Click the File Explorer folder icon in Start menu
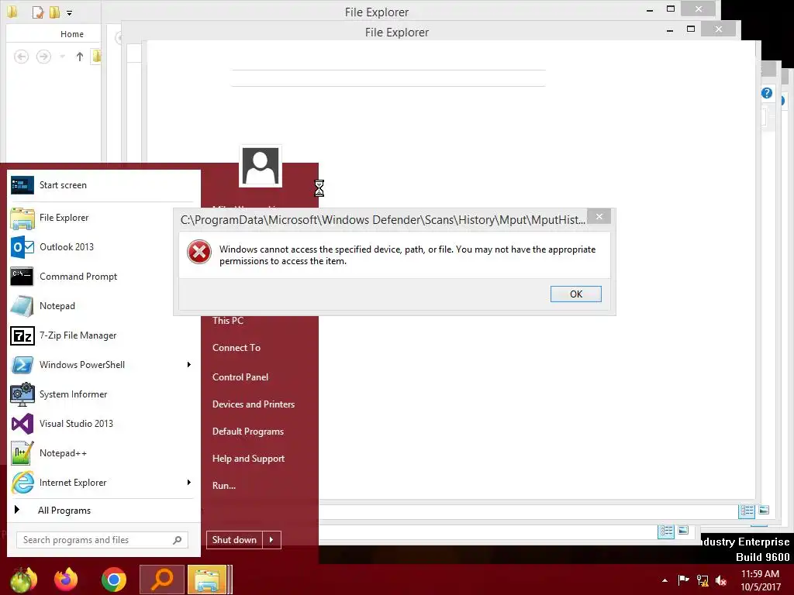Image resolution: width=794 pixels, height=595 pixels. [x=22, y=218]
